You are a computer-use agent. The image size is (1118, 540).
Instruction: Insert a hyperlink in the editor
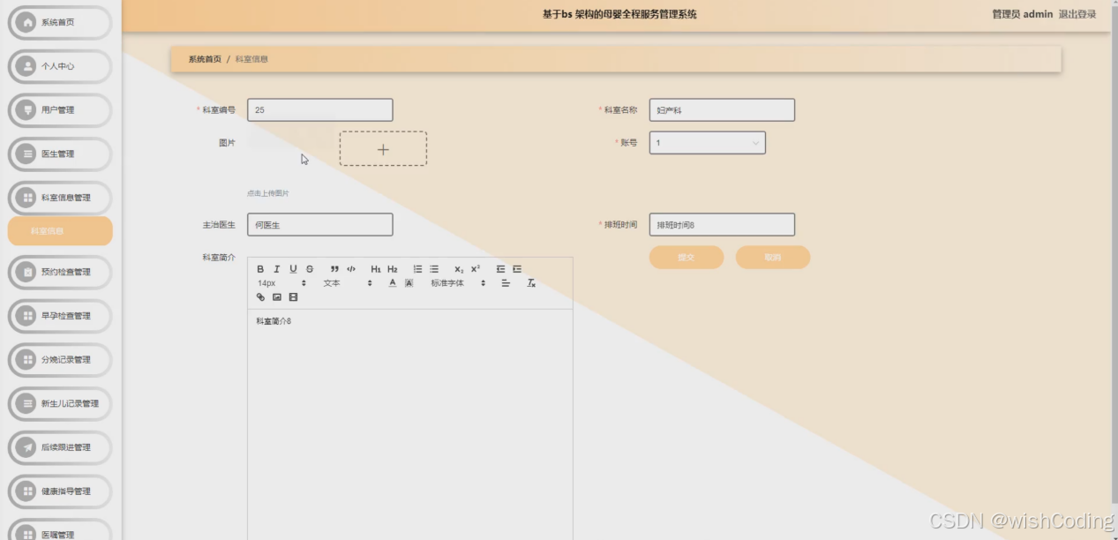[260, 297]
